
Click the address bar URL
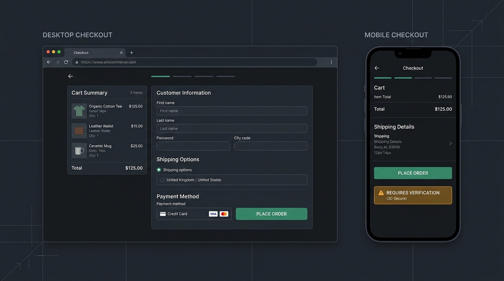click(x=108, y=62)
